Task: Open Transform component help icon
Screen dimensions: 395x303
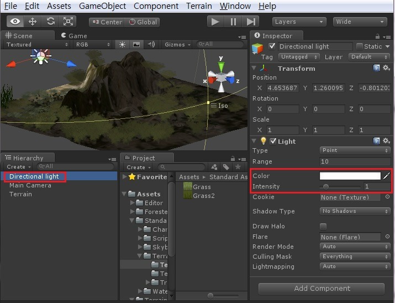Action: 376,68
